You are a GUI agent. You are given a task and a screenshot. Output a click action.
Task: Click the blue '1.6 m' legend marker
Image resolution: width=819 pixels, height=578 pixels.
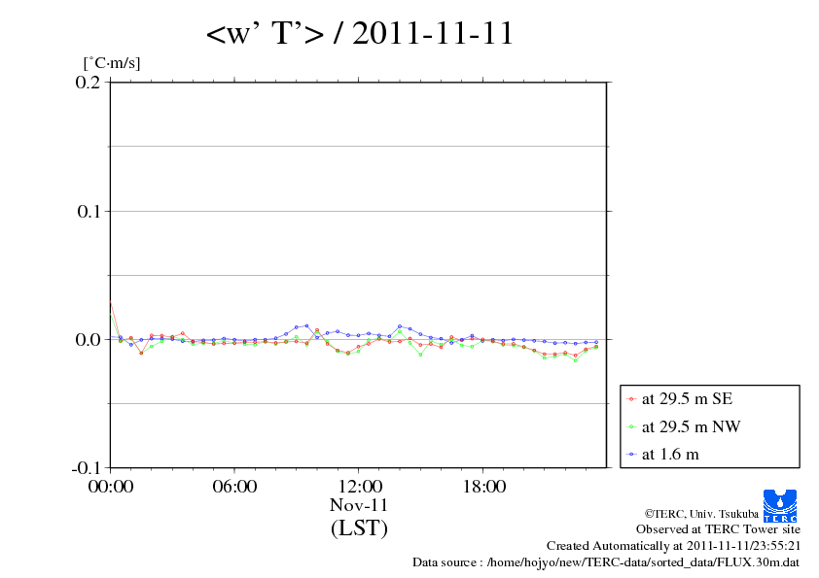tap(631, 455)
